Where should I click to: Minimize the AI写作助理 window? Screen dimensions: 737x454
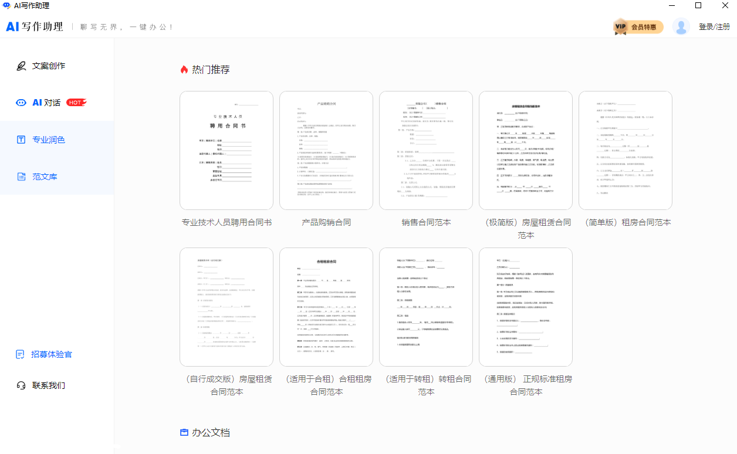click(x=671, y=5)
